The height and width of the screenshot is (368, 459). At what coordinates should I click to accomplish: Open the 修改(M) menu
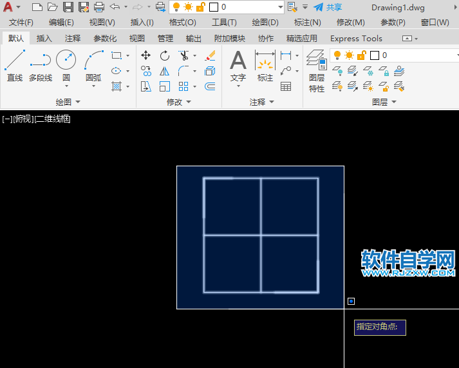pyautogui.click(x=351, y=23)
